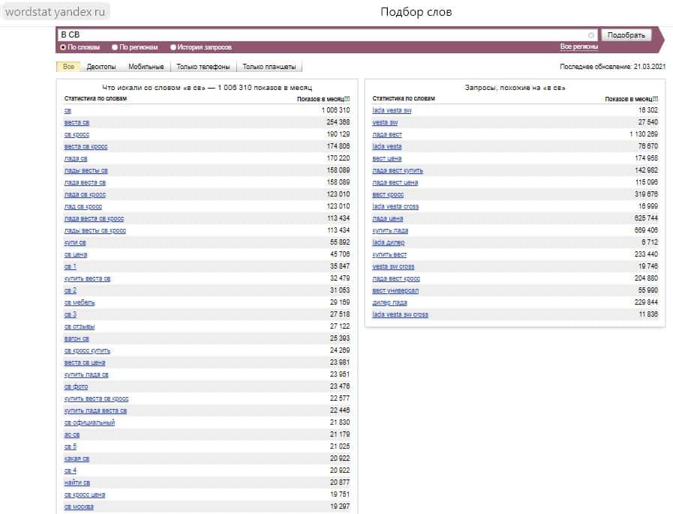Open the 'lada vesta sw' similar query link

pos(392,110)
